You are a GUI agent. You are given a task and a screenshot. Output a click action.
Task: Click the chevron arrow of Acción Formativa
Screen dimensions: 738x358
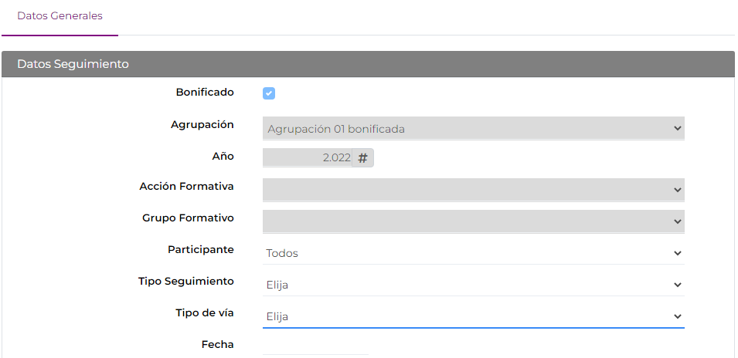coord(677,190)
